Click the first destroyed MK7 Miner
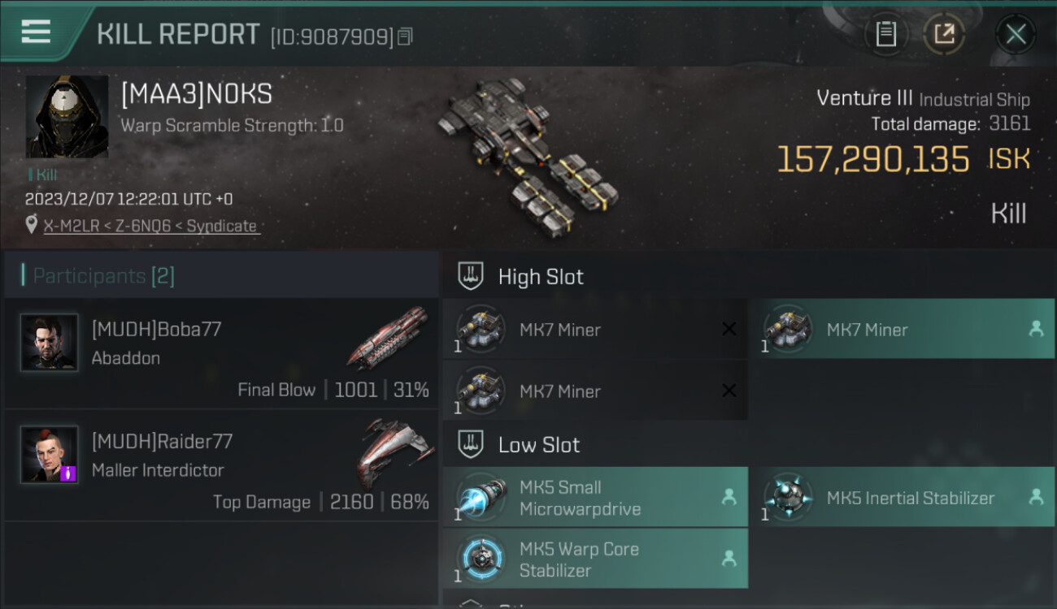The width and height of the screenshot is (1057, 609). coord(595,329)
